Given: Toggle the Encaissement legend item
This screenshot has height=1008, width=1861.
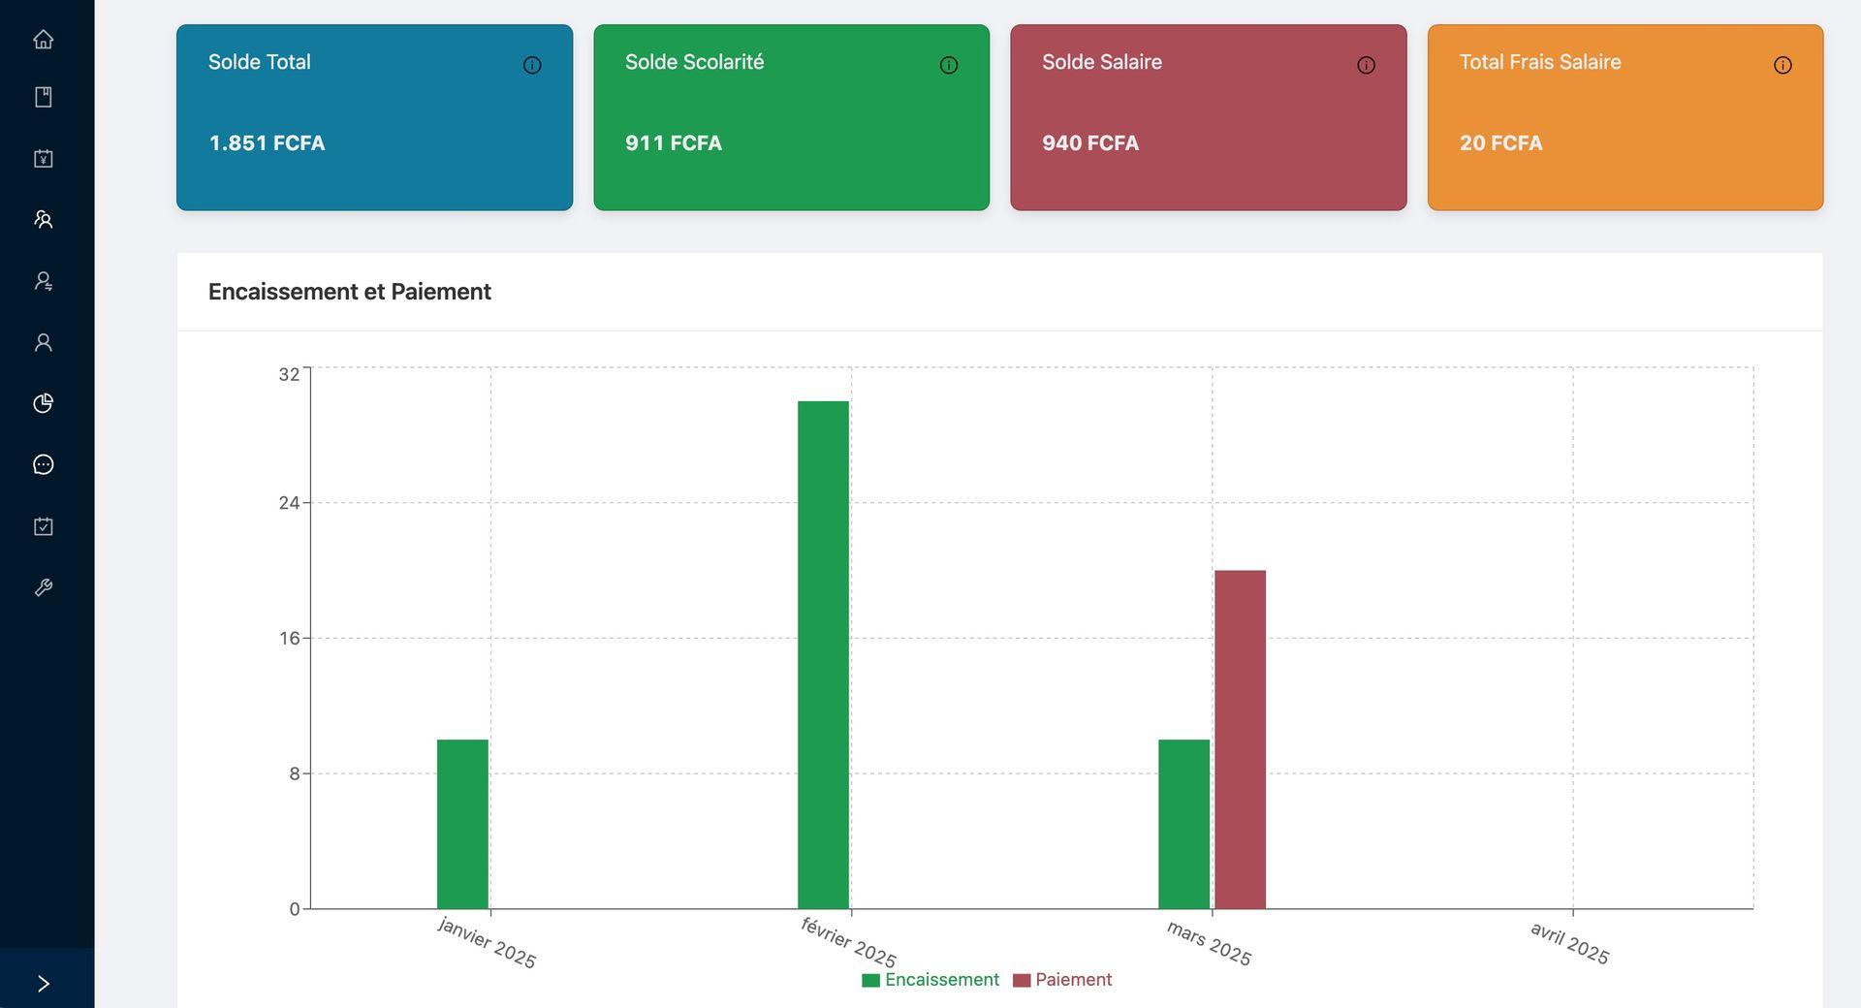Looking at the screenshot, I should point(930,980).
